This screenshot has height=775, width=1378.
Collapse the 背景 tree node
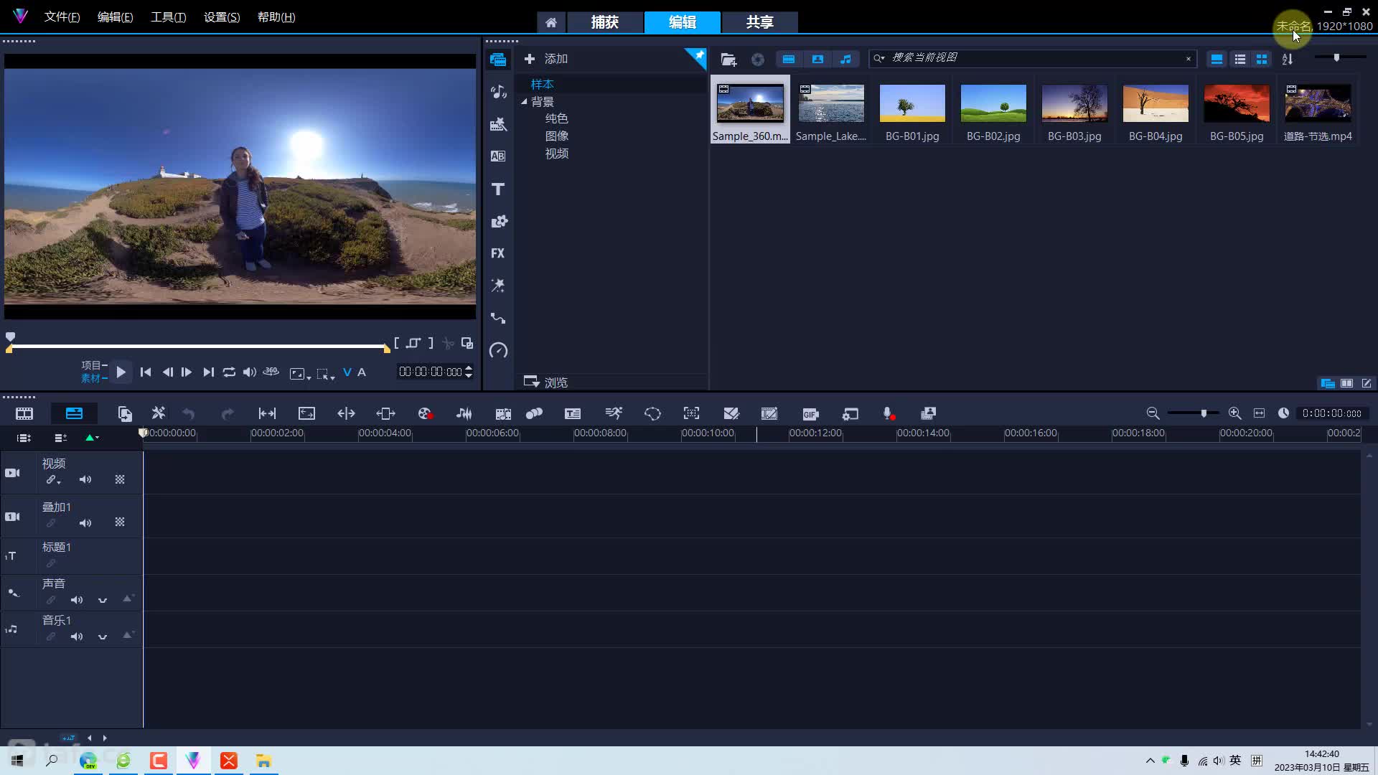[x=524, y=102]
